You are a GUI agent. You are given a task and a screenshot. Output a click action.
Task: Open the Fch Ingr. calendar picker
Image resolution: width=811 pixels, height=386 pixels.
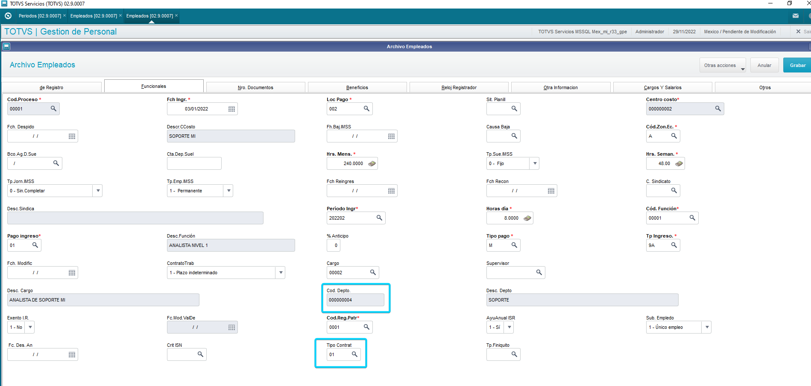click(x=231, y=109)
